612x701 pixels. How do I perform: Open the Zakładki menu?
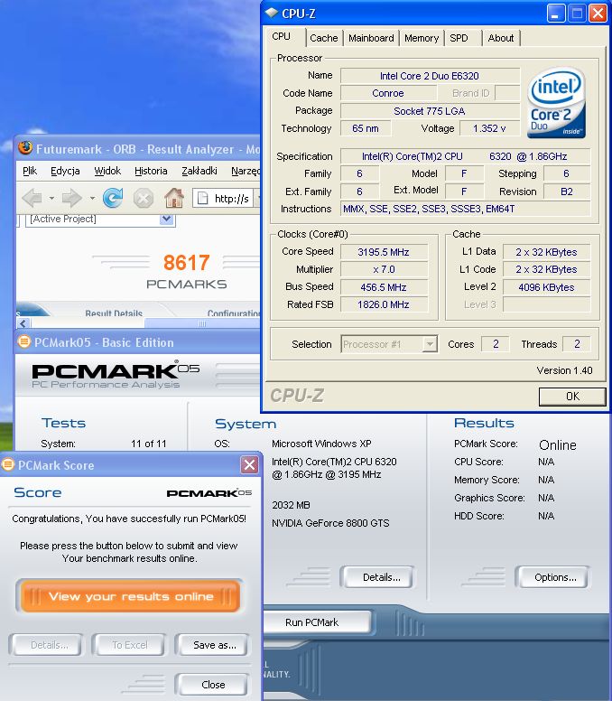point(199,171)
